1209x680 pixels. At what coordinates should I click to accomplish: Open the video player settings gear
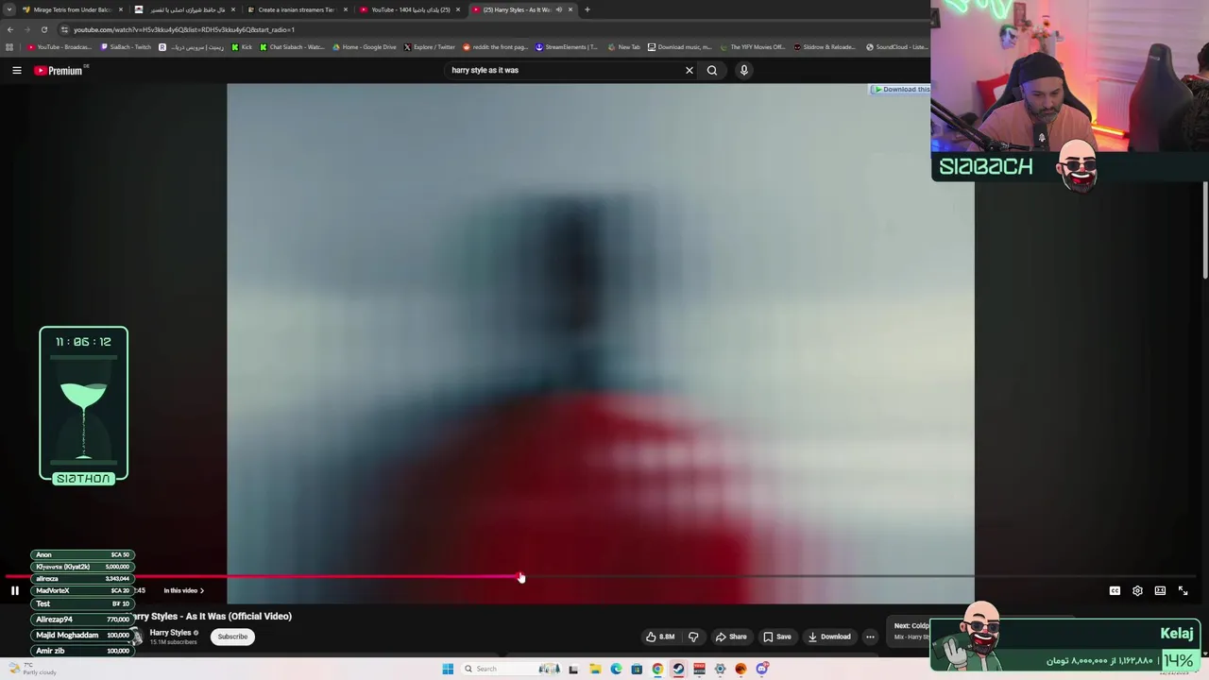tap(1137, 590)
